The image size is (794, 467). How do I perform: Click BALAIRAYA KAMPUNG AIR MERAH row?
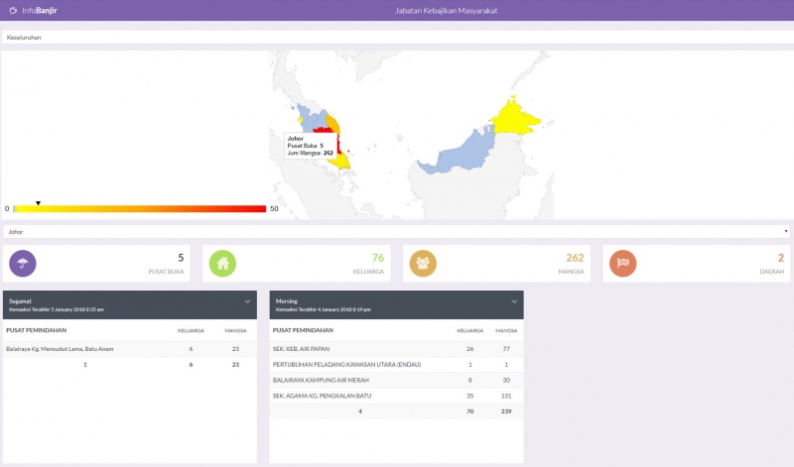coord(396,380)
